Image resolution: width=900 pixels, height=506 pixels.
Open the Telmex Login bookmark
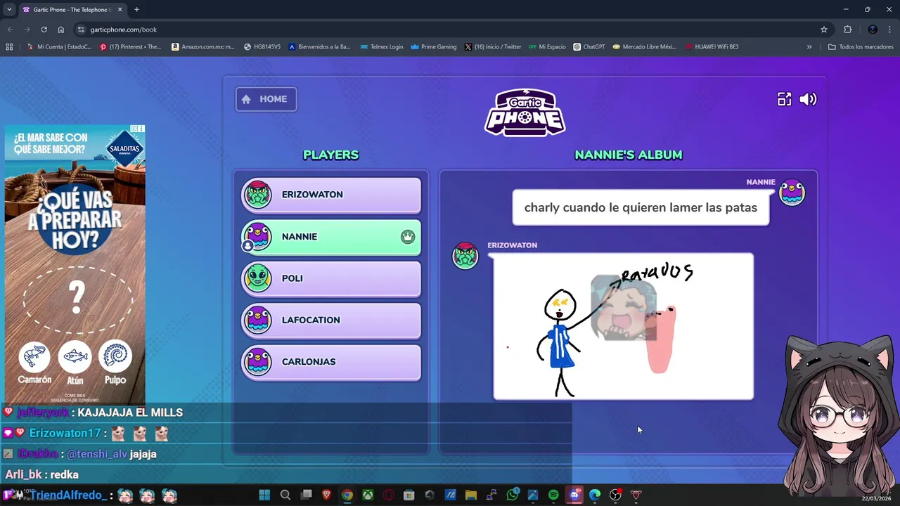coord(382,47)
